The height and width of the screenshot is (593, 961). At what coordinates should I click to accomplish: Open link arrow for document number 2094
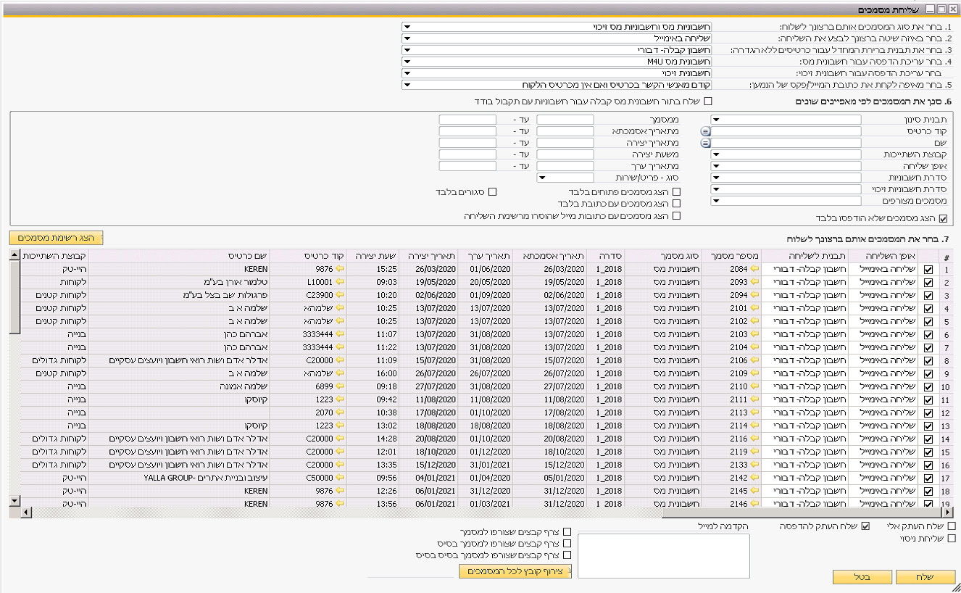pyautogui.click(x=754, y=295)
